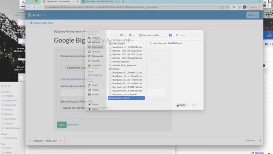Click Show All in downloads bar
This screenshot has width=273, height=154.
[250, 141]
